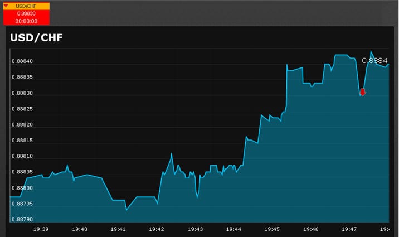Click the 0.88800 y-axis label

pos(22,188)
